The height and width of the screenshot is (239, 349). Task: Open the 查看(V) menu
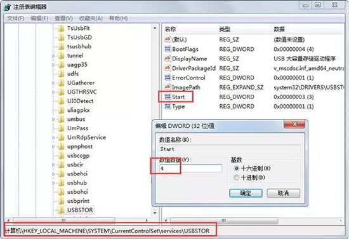tap(63, 18)
